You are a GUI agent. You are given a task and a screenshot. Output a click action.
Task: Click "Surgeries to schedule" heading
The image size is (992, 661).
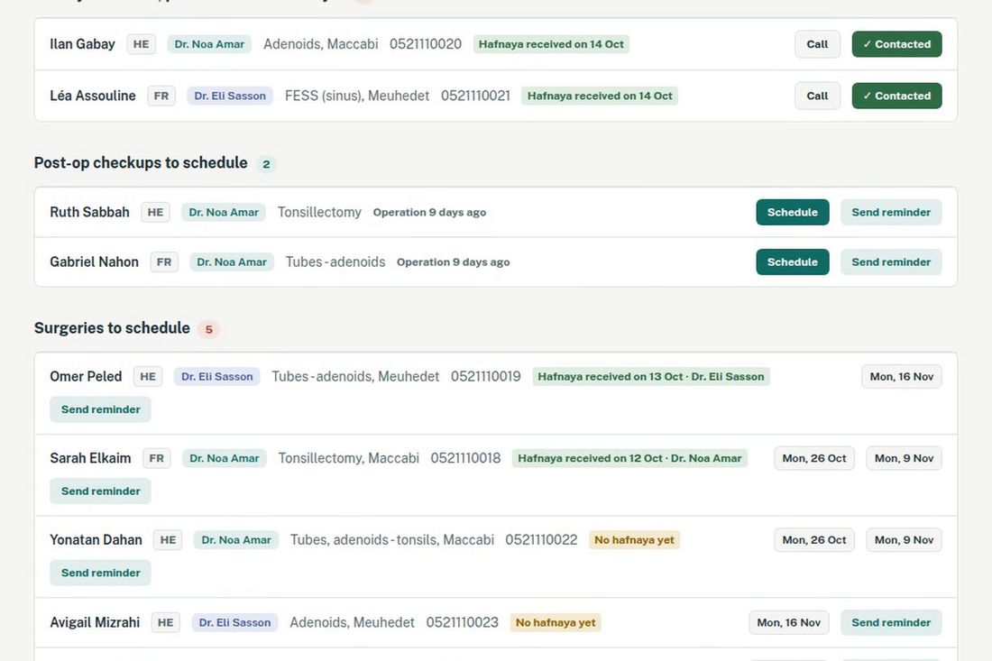click(112, 328)
